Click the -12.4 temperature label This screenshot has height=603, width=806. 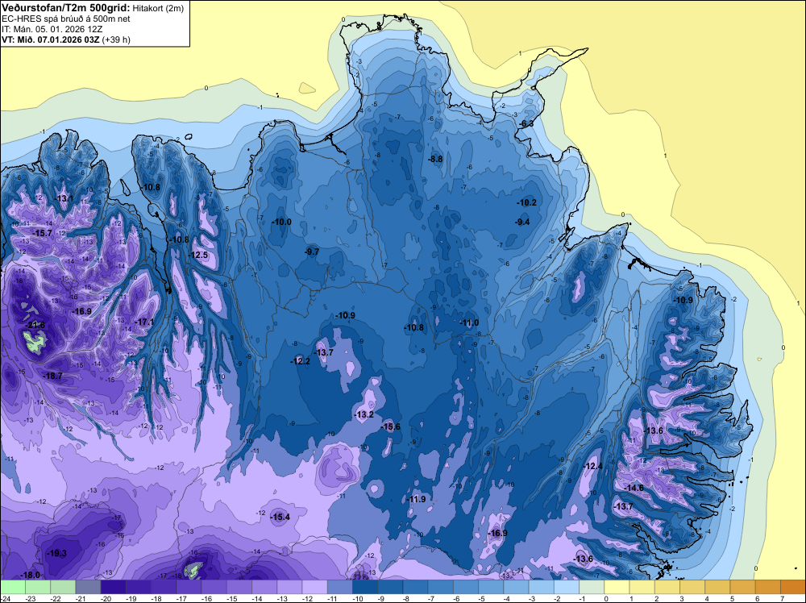pyautogui.click(x=592, y=466)
